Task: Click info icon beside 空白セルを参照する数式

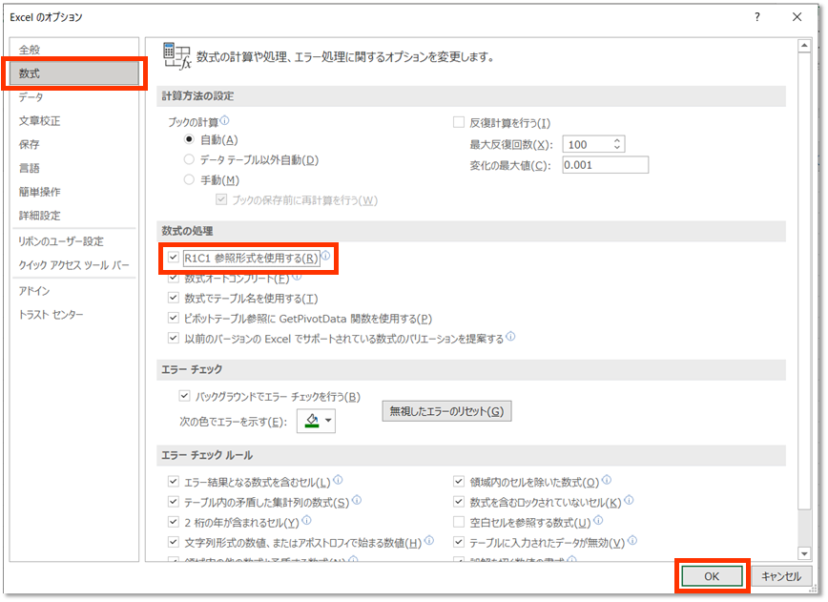Action: (598, 520)
